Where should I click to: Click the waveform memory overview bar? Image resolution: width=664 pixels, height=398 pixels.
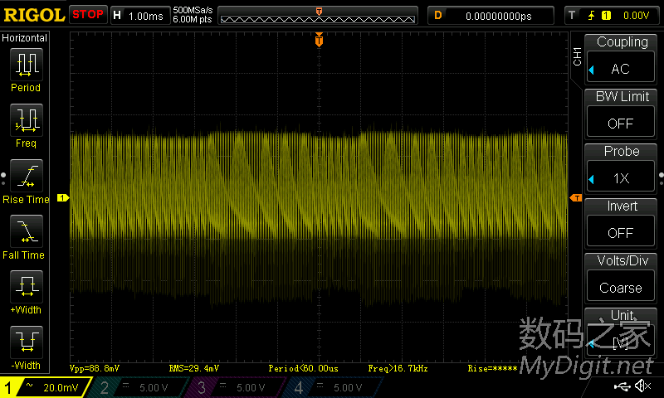pyautogui.click(x=318, y=16)
